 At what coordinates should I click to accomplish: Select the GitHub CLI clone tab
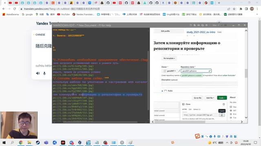click(x=197, y=109)
